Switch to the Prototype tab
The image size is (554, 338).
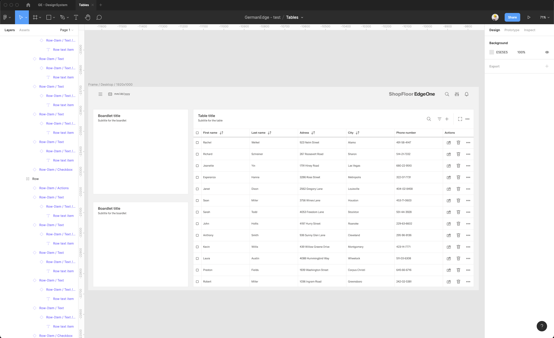512,30
